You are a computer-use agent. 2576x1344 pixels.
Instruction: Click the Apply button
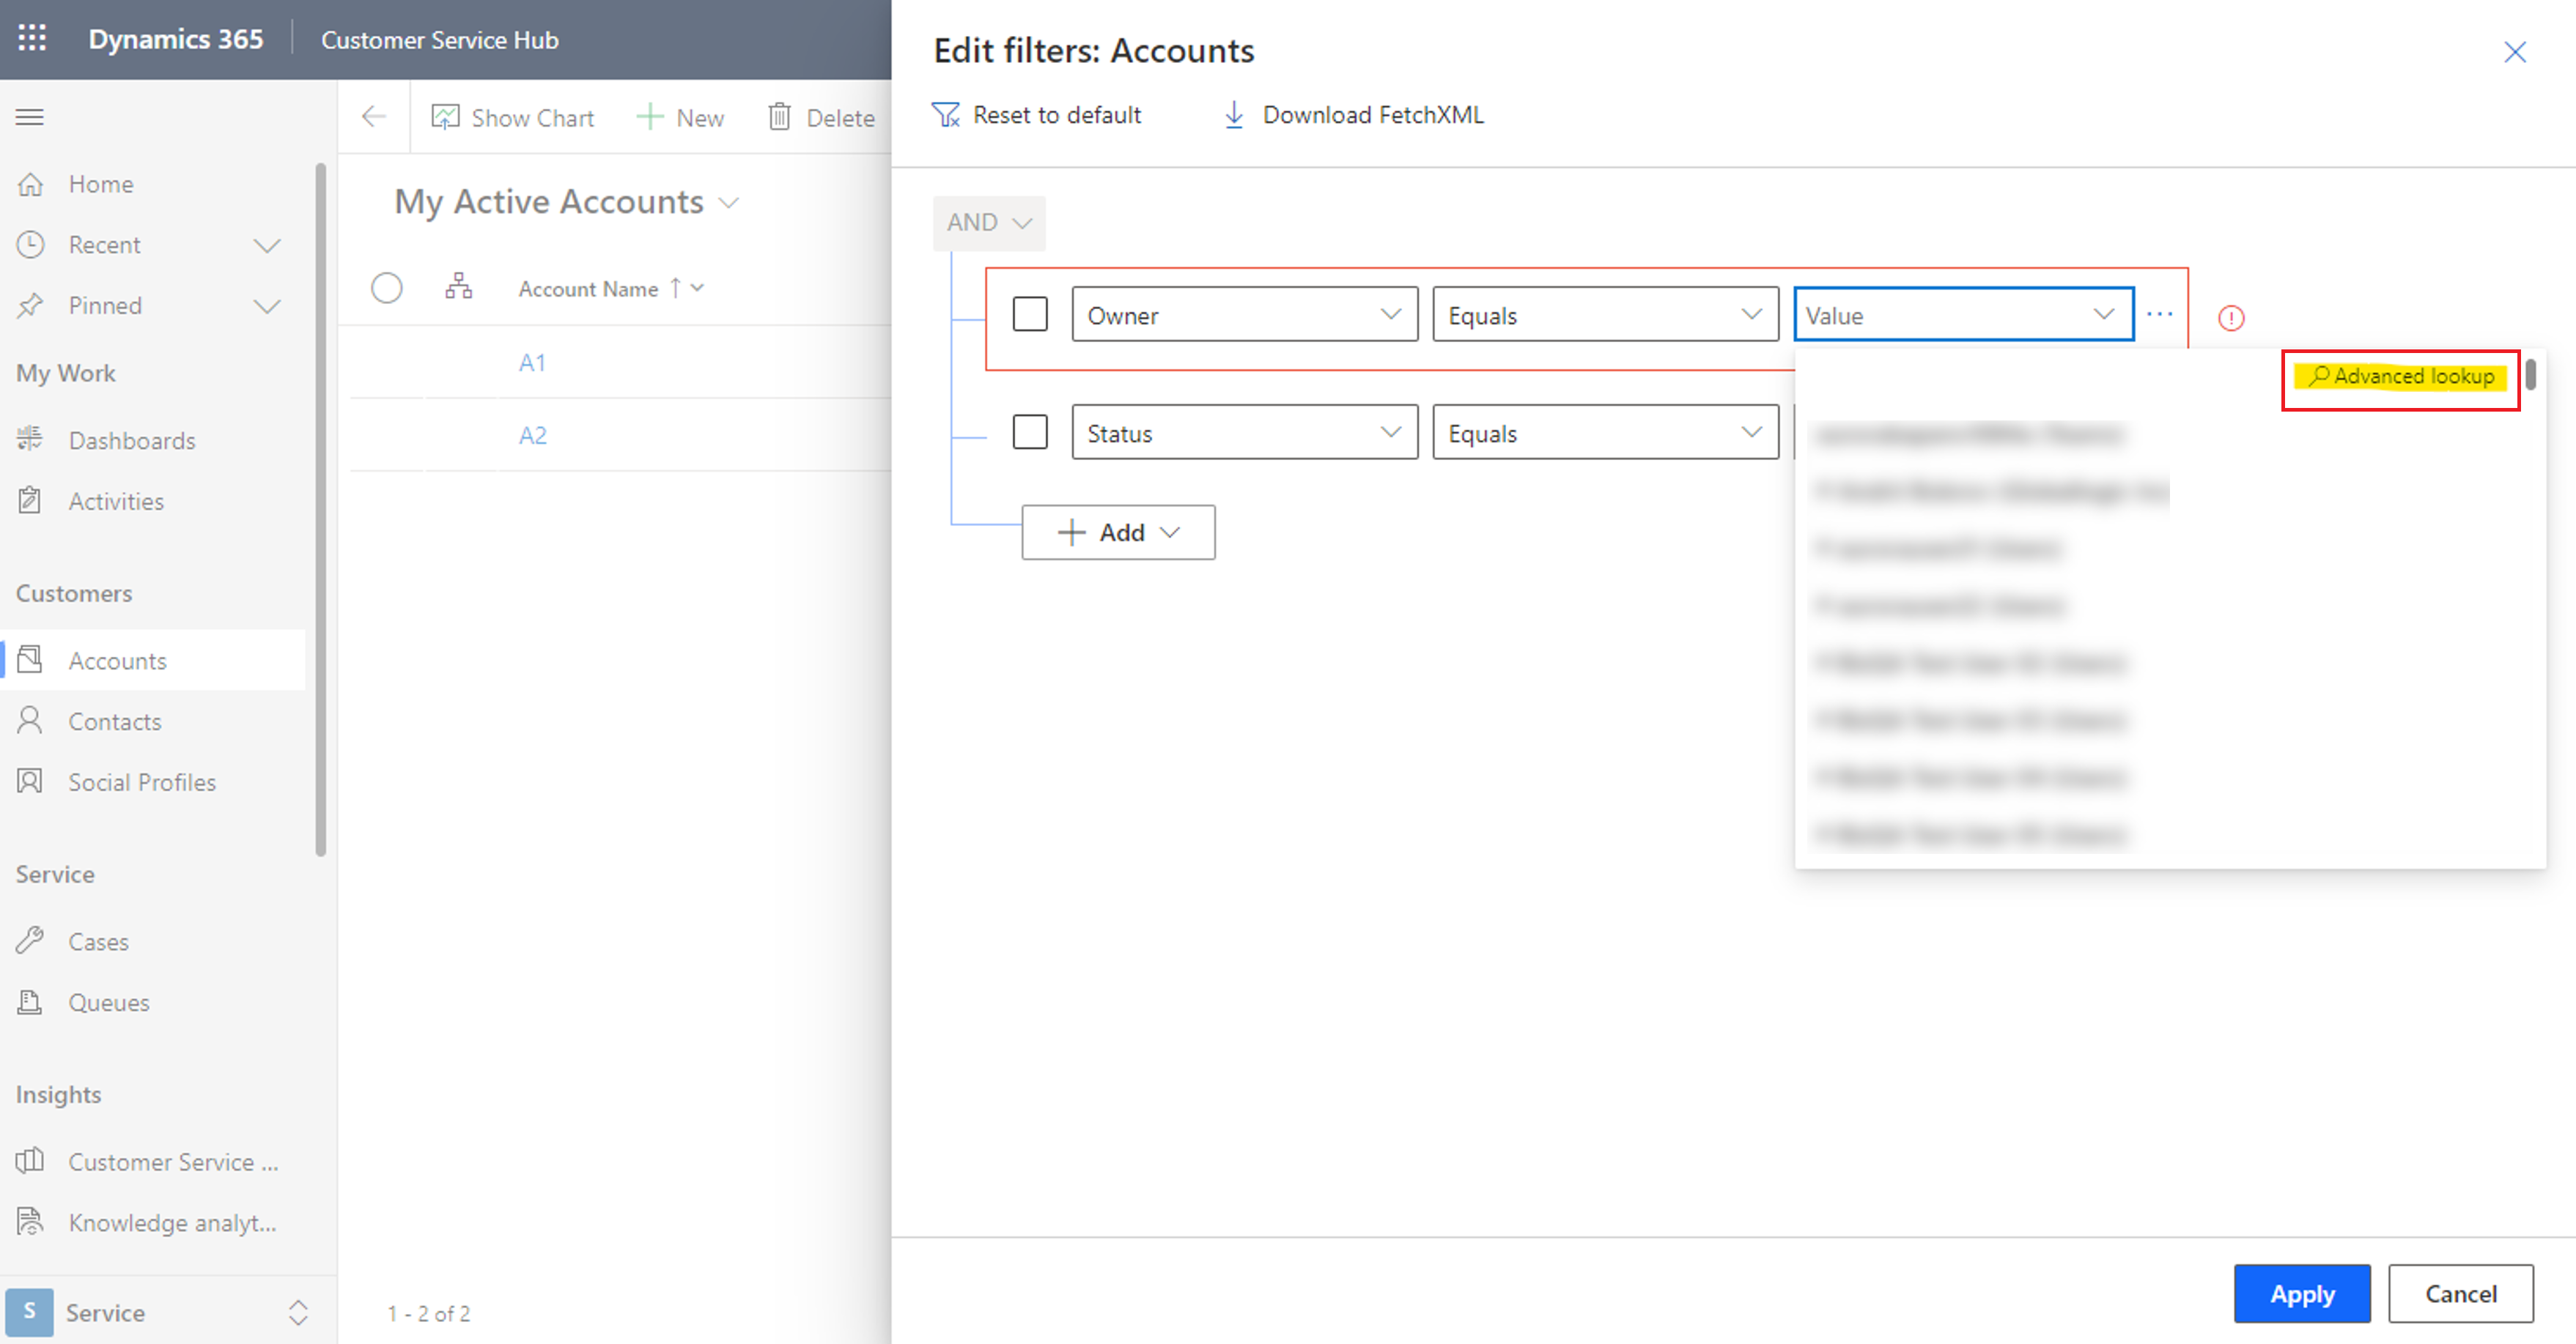pyautogui.click(x=2302, y=1293)
